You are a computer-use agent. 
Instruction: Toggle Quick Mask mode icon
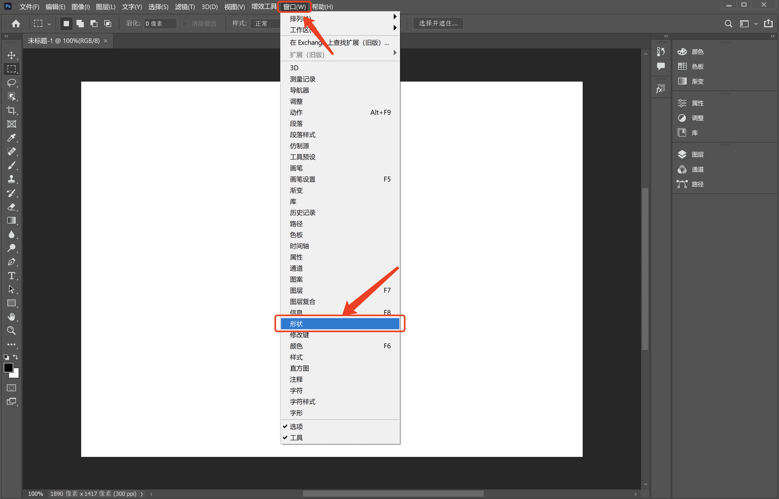12,388
